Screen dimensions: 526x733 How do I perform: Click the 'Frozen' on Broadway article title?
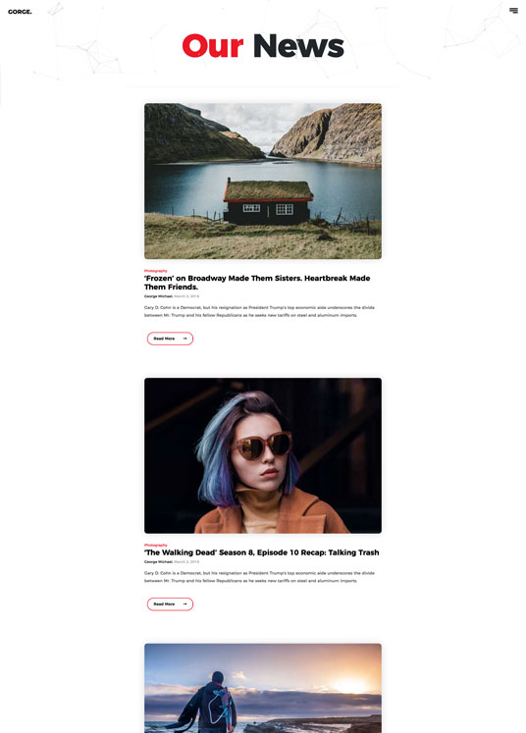257,283
